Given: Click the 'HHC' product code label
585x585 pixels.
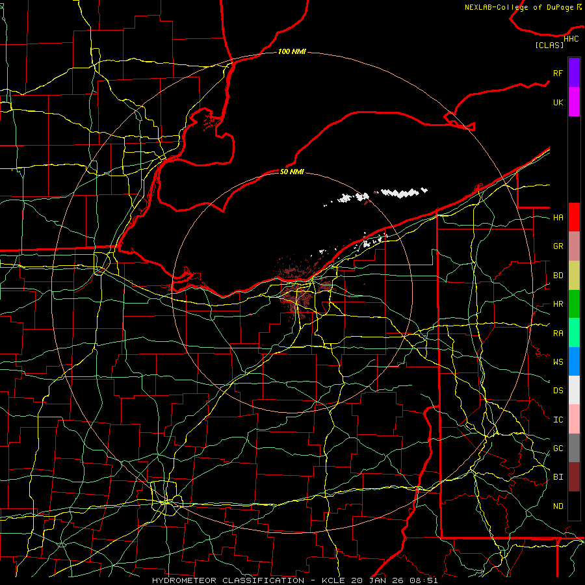Looking at the screenshot, I should coord(571,39).
